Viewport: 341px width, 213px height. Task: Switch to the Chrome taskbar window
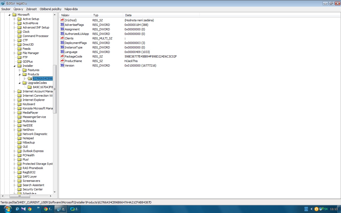tap(48, 209)
